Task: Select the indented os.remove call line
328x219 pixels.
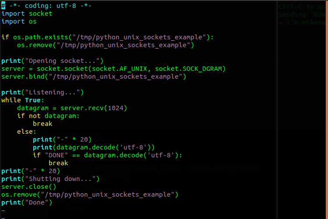Action: tap(106, 45)
